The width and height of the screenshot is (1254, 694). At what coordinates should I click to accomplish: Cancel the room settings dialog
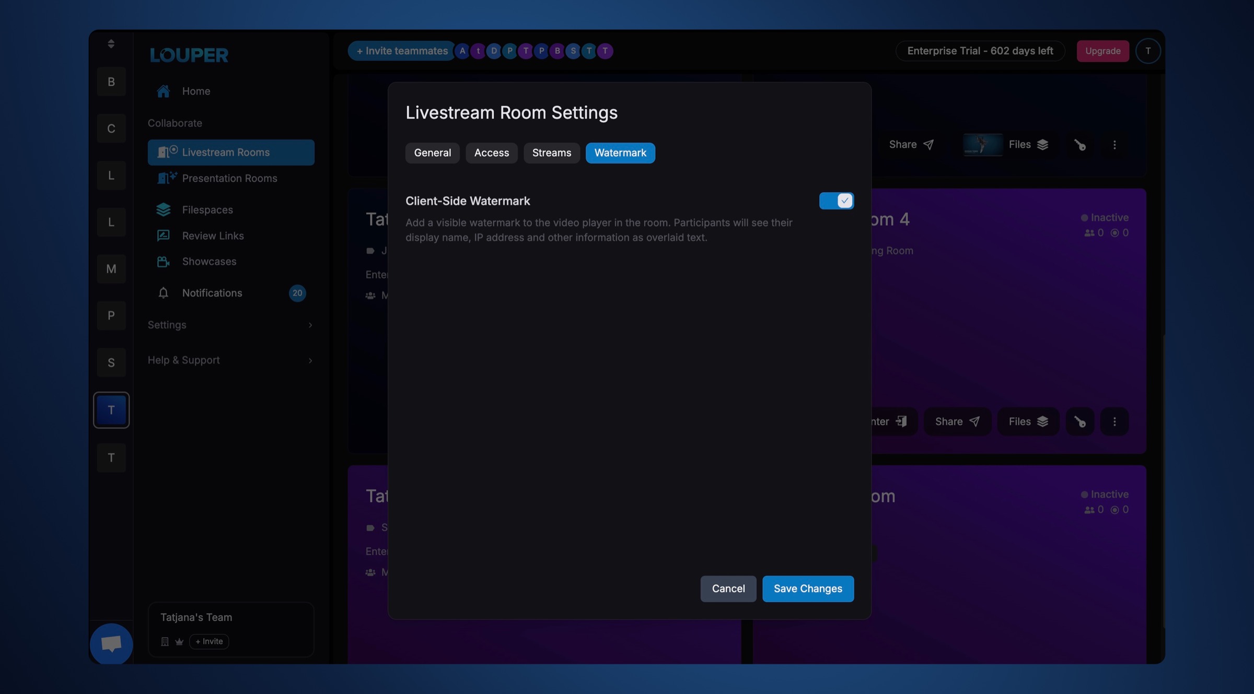click(x=728, y=589)
